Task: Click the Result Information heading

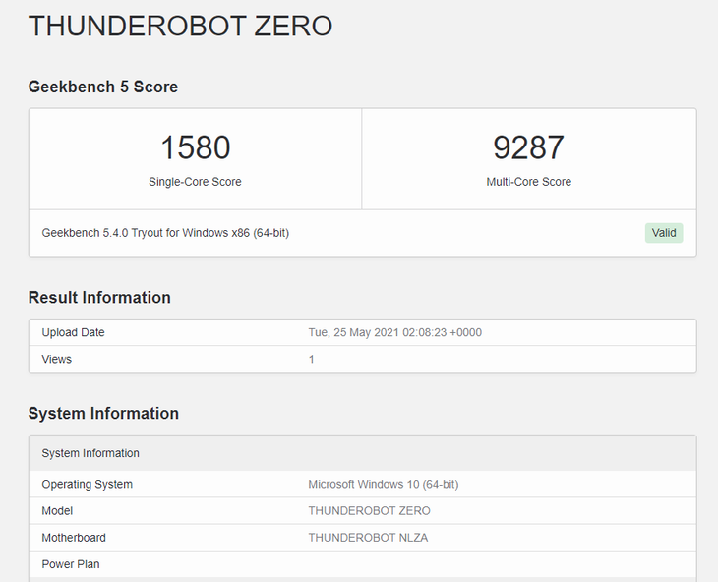Action: (x=99, y=298)
